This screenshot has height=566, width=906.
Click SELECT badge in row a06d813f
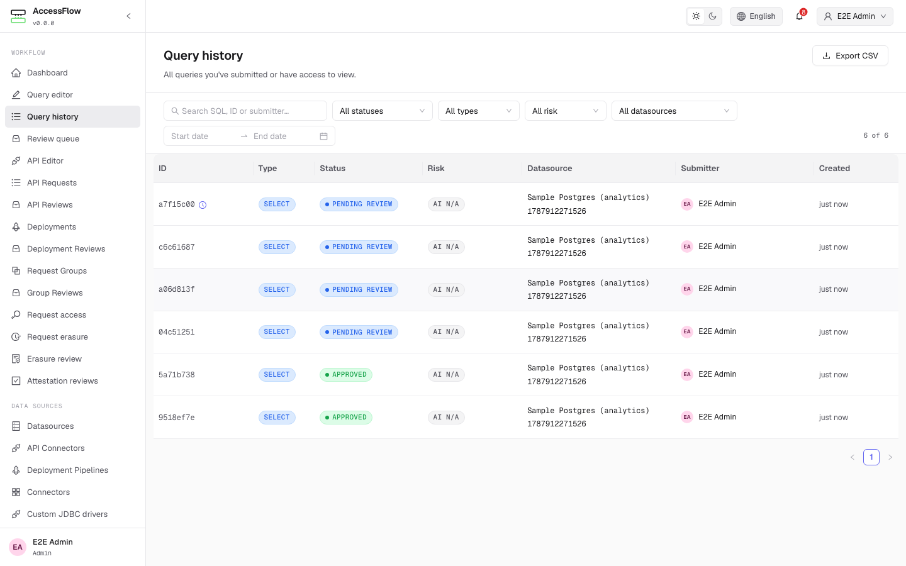pos(277,290)
